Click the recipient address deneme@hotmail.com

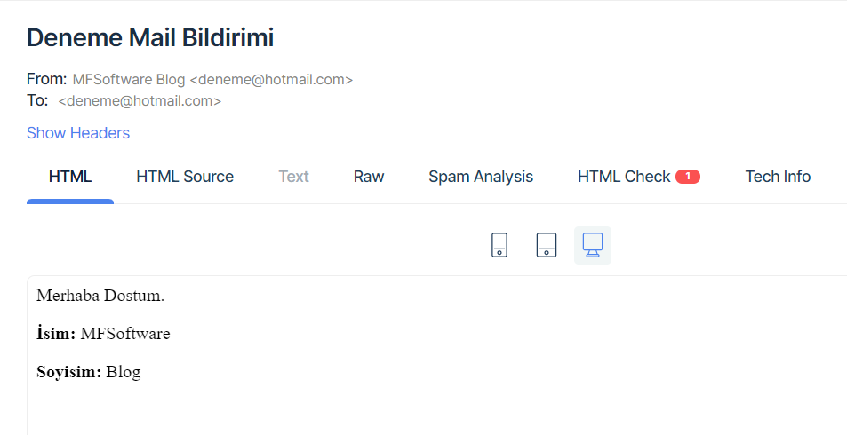point(140,101)
